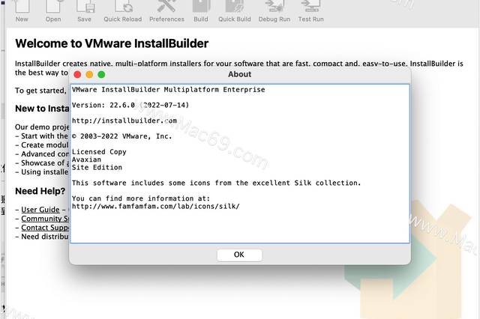Click the 'Avaxian' licensee line
This screenshot has height=319, width=480.
86,159
